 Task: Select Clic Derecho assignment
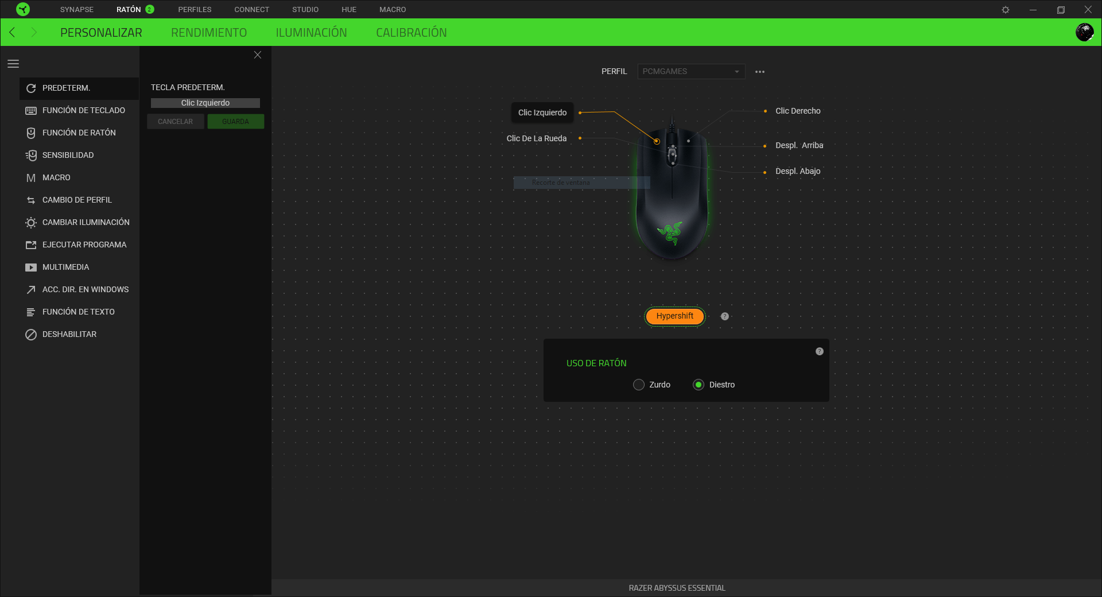798,111
